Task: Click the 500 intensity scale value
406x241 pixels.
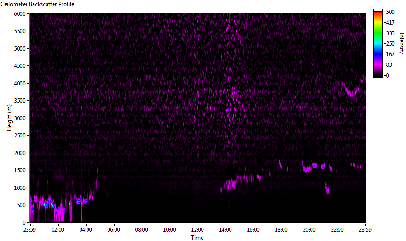Action: point(391,12)
